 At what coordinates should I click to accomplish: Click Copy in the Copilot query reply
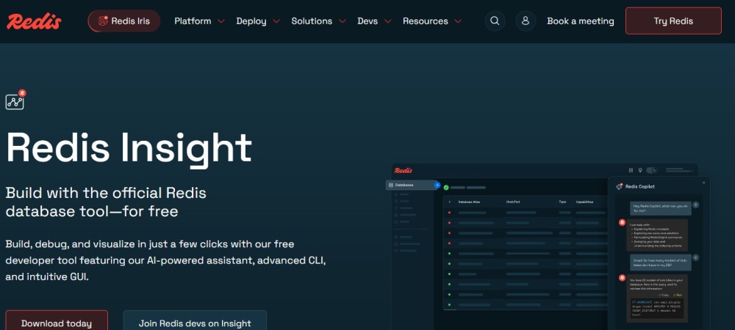(x=664, y=295)
